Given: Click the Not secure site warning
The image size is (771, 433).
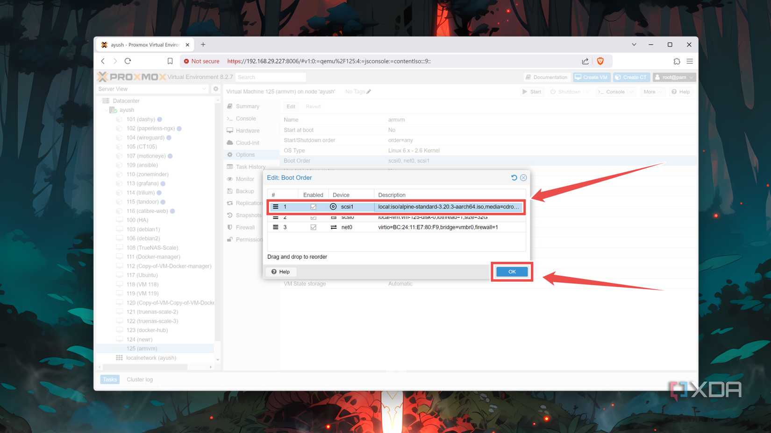Looking at the screenshot, I should coord(201,61).
